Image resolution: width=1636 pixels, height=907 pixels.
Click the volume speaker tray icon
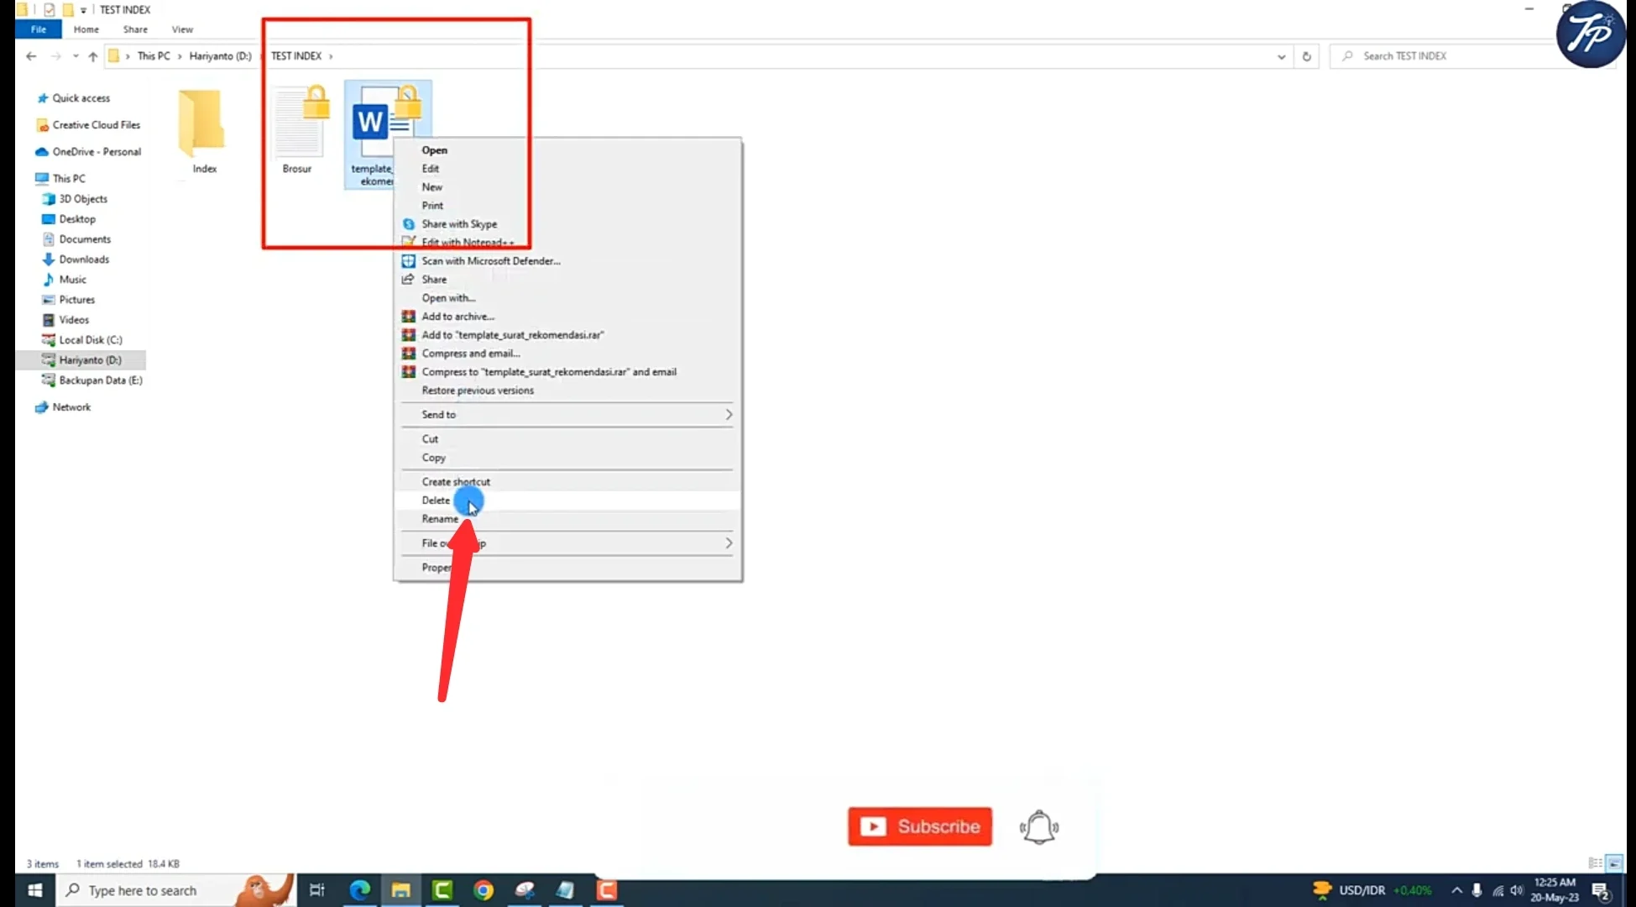click(x=1517, y=890)
